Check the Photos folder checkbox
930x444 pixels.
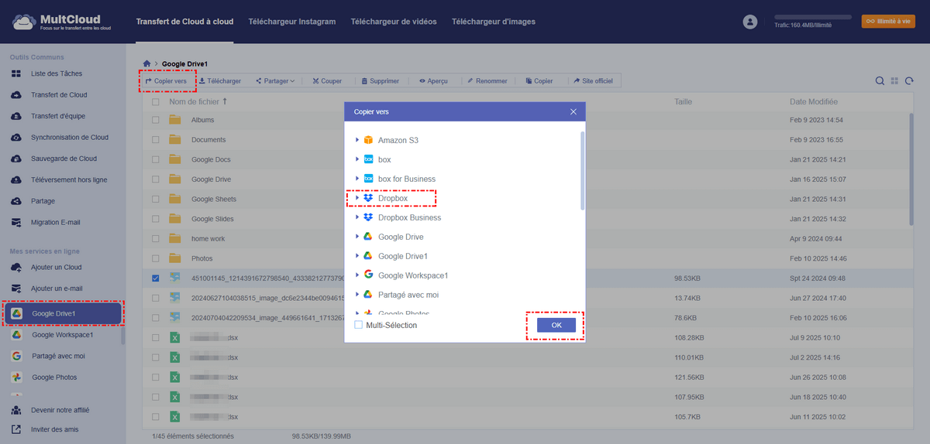coord(156,258)
